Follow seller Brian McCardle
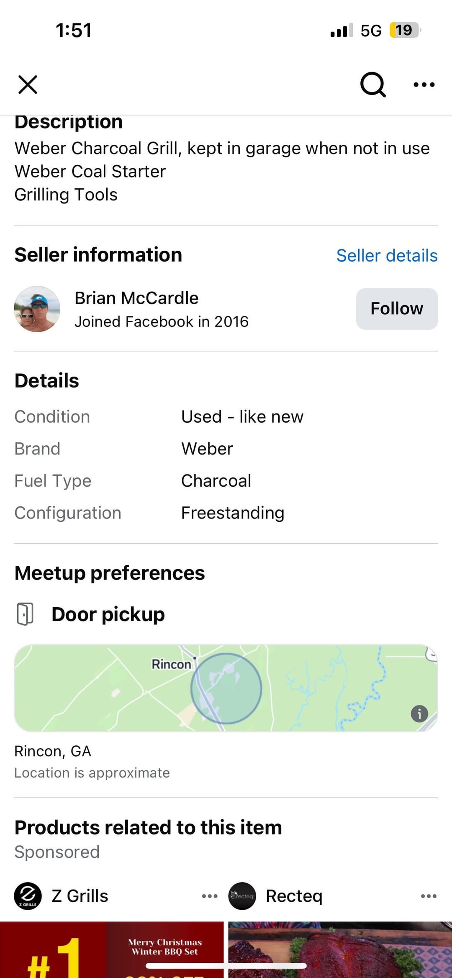 pyautogui.click(x=396, y=309)
